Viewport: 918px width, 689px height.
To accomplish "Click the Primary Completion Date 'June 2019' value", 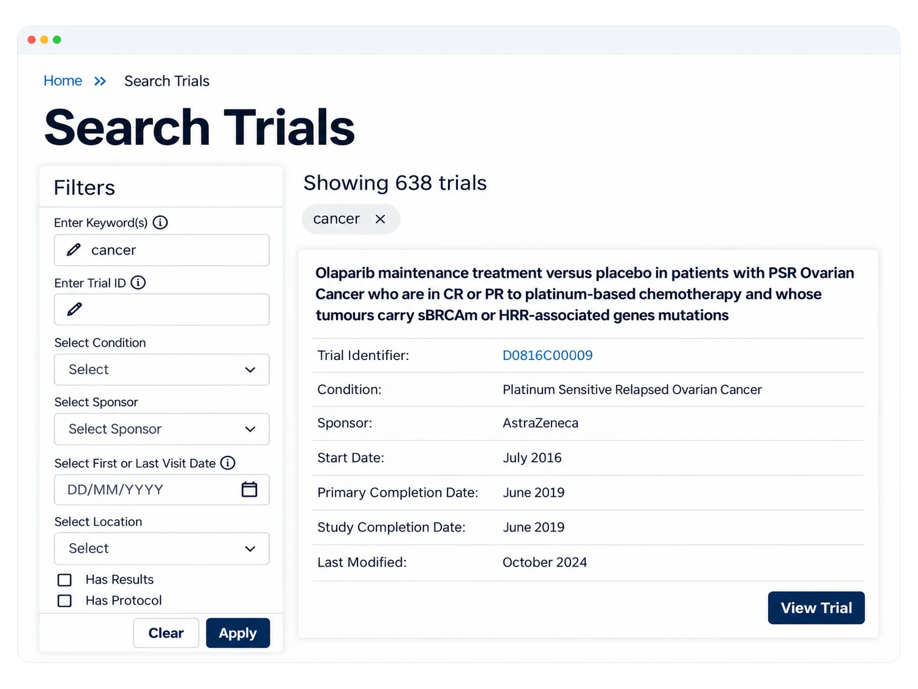I will pos(534,493).
